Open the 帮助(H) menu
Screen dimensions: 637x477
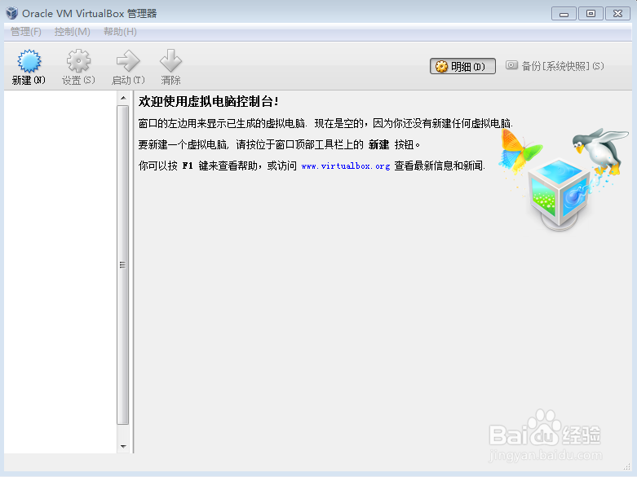[x=120, y=32]
